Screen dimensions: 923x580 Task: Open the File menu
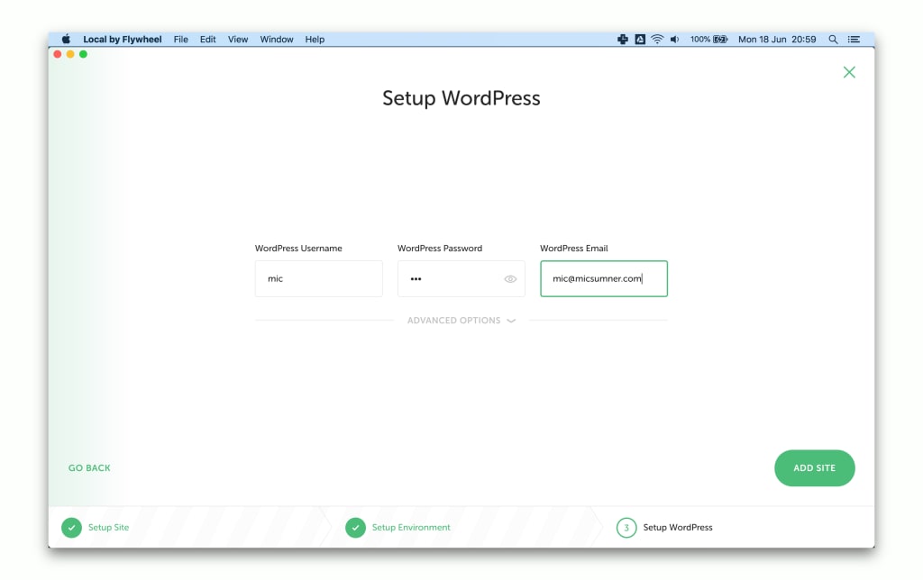pos(180,40)
